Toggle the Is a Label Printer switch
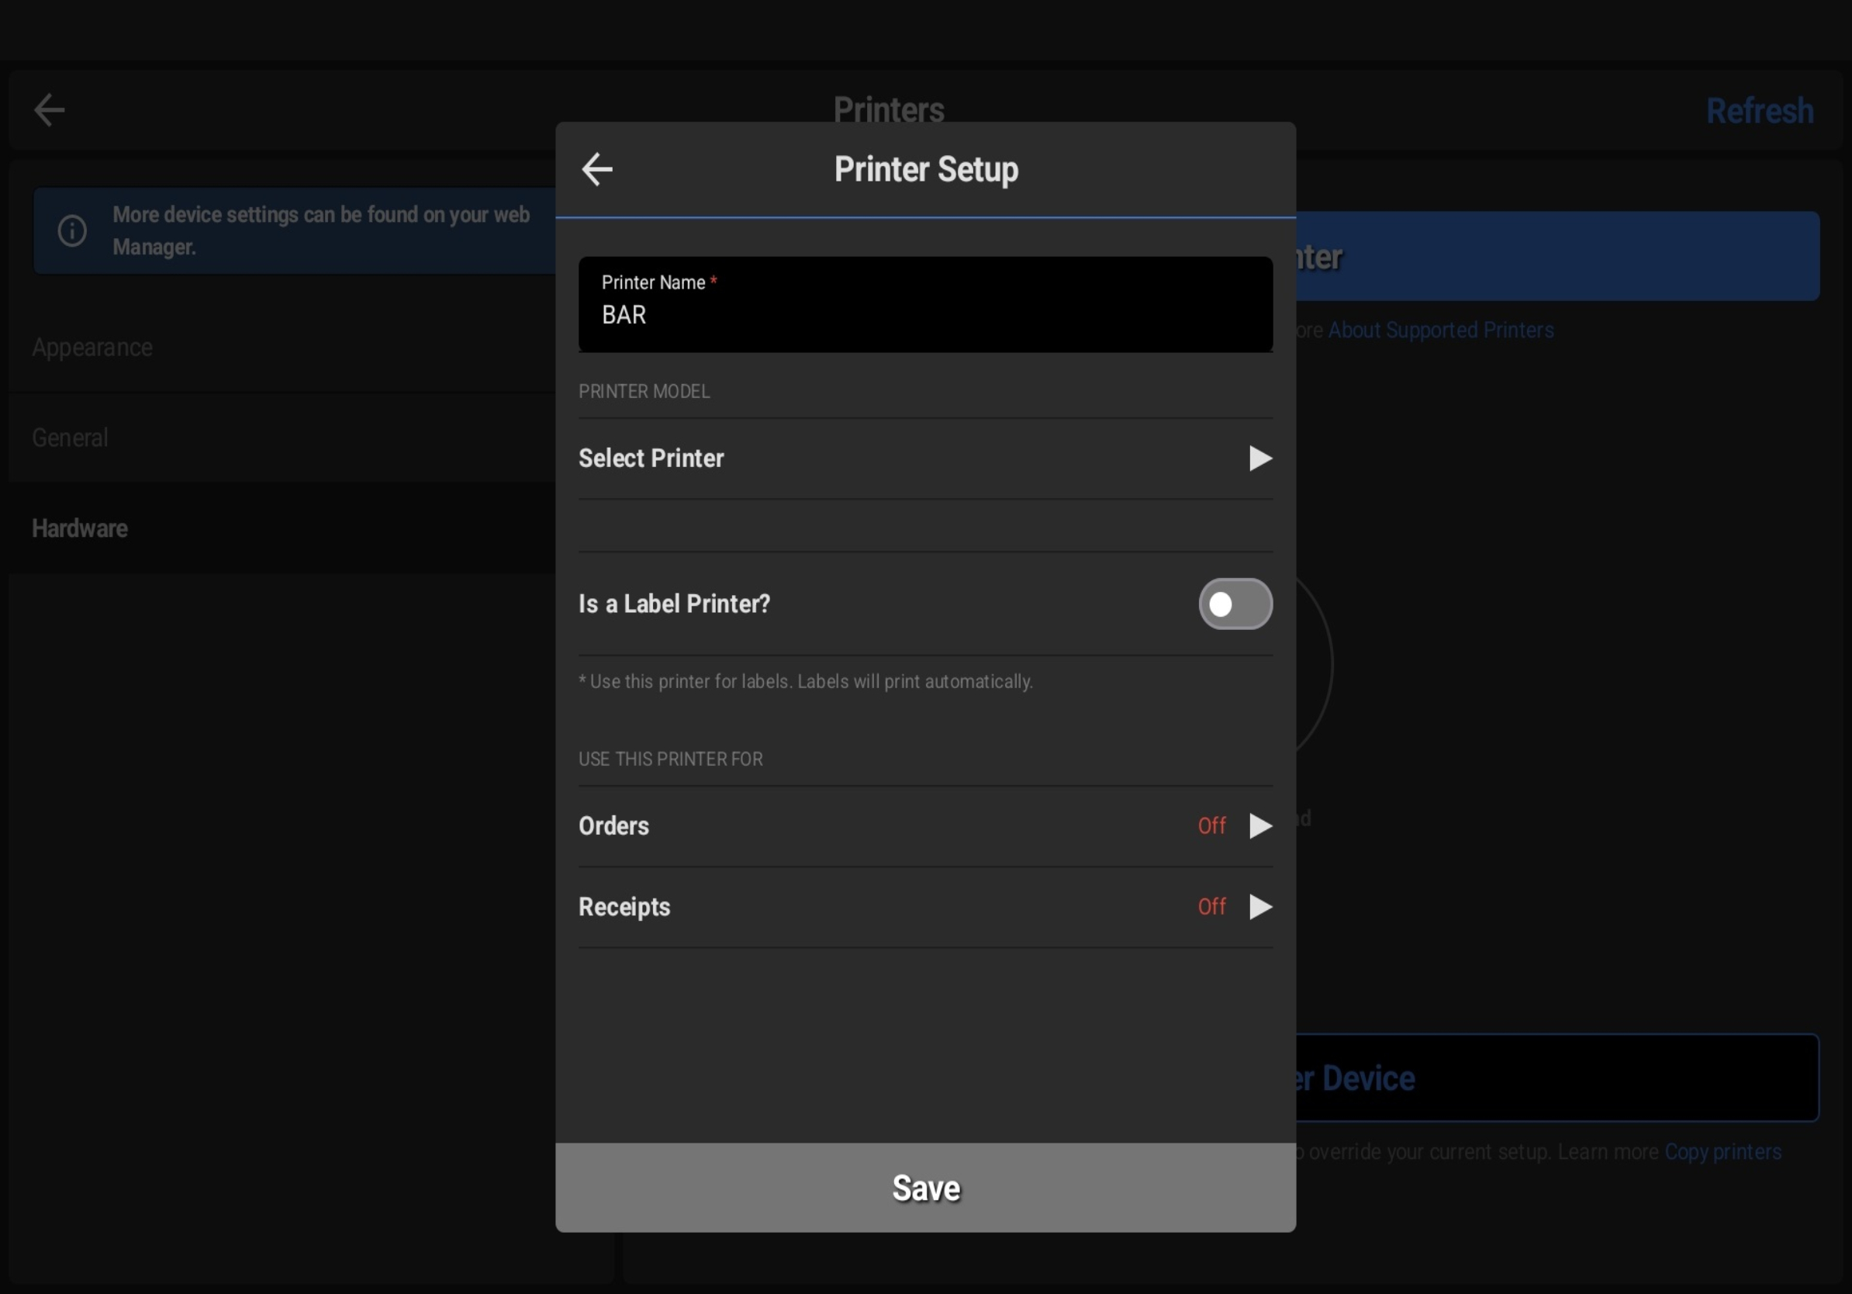Image resolution: width=1852 pixels, height=1294 pixels. (1235, 604)
